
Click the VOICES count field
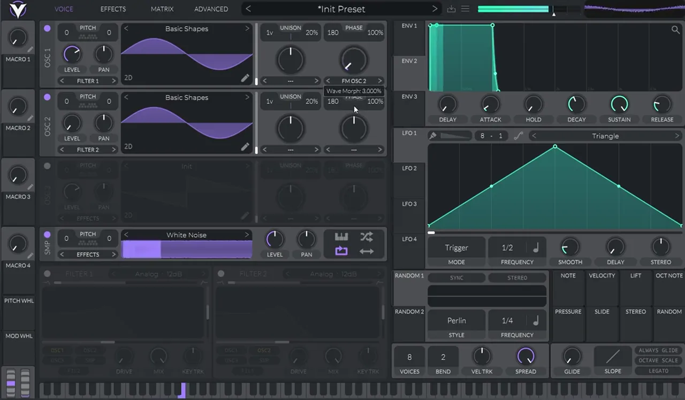pos(409,357)
